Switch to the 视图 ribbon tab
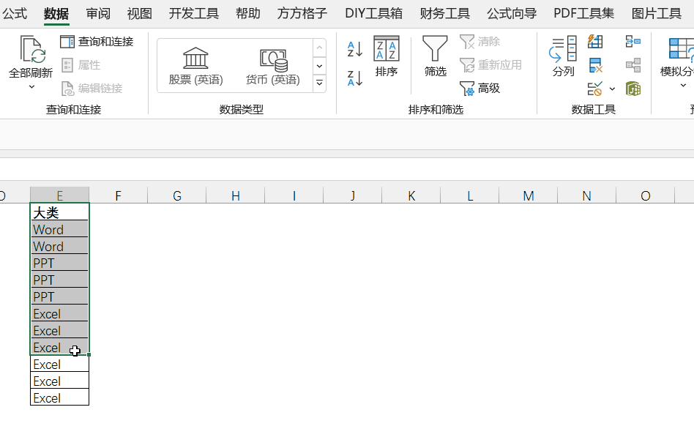This screenshot has width=694, height=448. pyautogui.click(x=139, y=14)
